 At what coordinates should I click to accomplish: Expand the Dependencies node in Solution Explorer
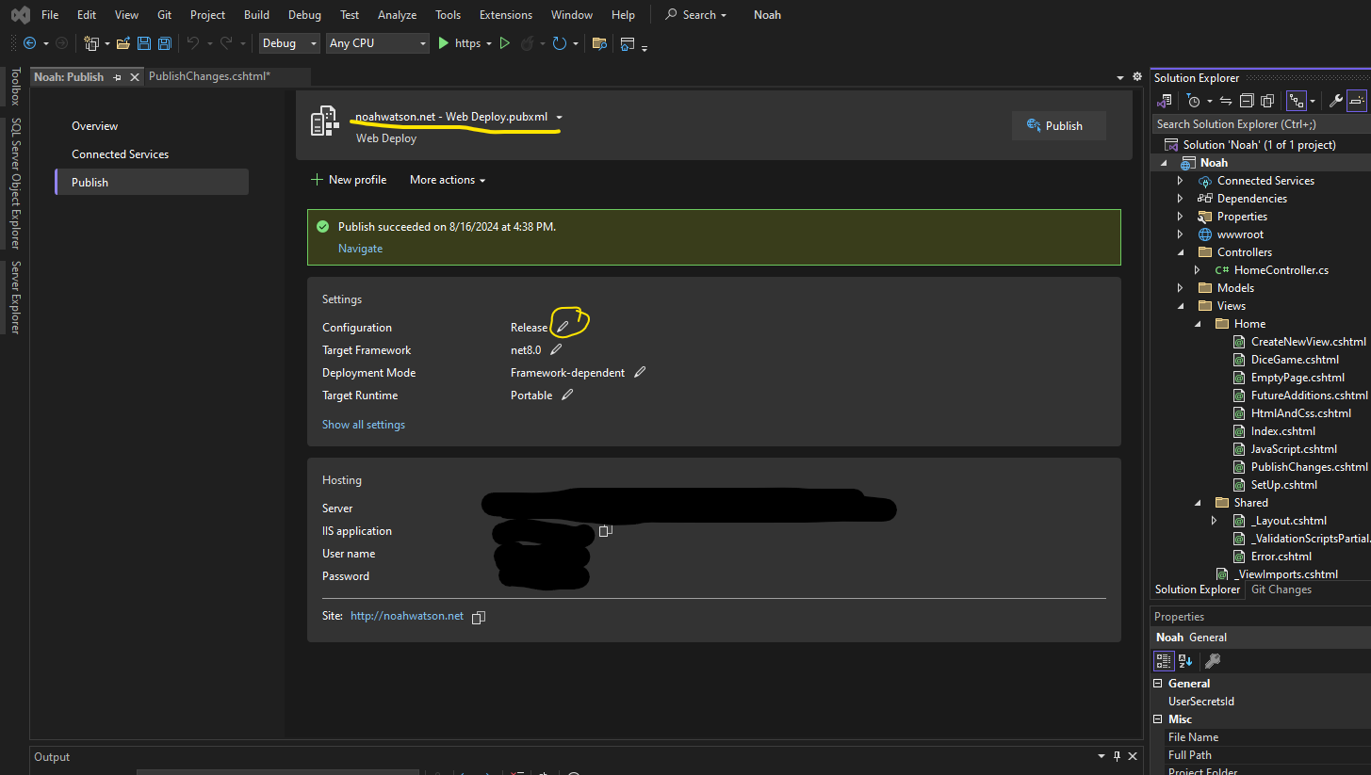click(x=1180, y=199)
